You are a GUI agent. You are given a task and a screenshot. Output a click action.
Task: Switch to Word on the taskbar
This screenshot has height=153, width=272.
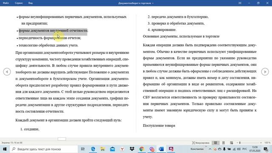pyautogui.click(x=161, y=149)
